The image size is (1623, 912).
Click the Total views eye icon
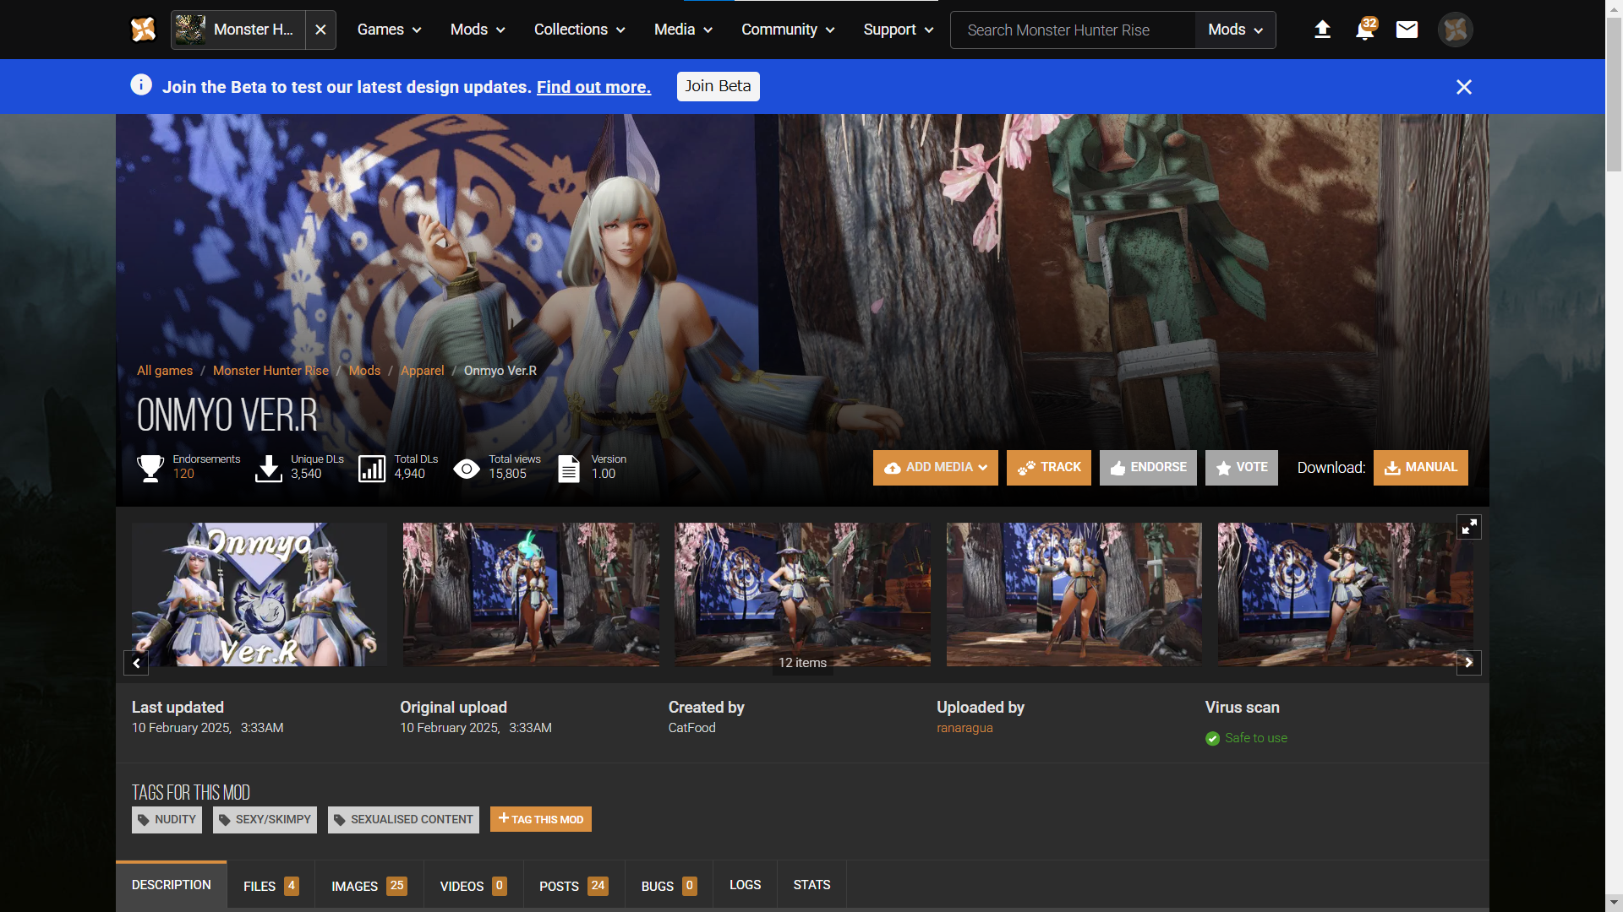pos(467,469)
